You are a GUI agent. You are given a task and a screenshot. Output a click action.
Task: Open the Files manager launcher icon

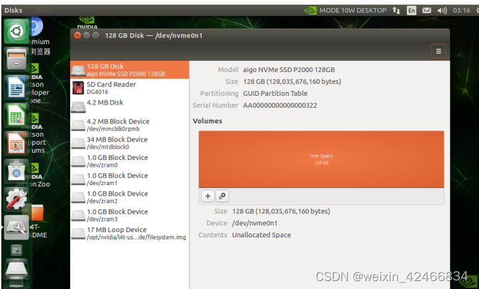coord(17,58)
